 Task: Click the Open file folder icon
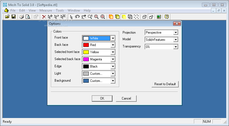tap(7, 17)
